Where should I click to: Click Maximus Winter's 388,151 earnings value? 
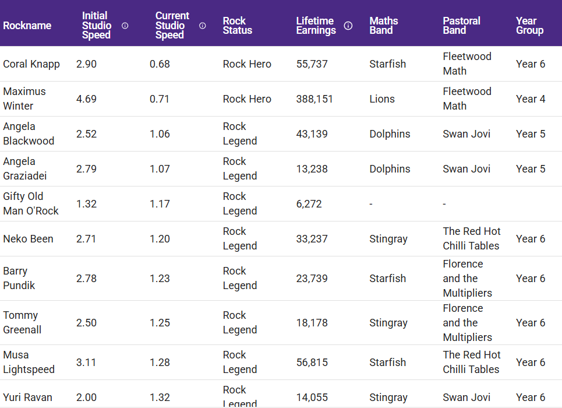tap(314, 99)
